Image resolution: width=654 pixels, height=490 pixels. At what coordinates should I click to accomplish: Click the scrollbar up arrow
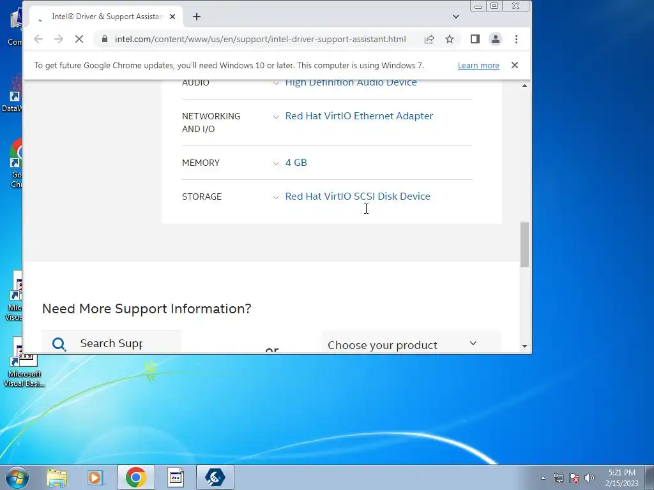pos(524,85)
